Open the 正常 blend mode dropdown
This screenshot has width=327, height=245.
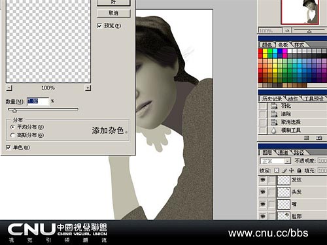click(x=275, y=161)
